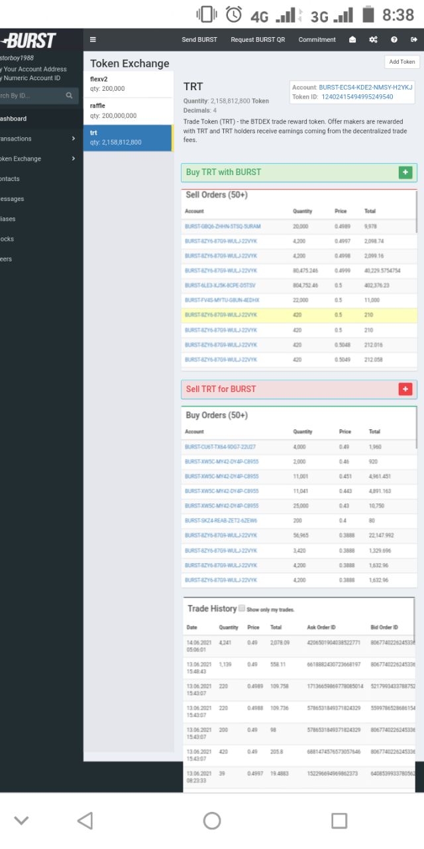This screenshot has height=849, width=424.
Task: Tap Android back triangle button
Action: [x=85, y=821]
